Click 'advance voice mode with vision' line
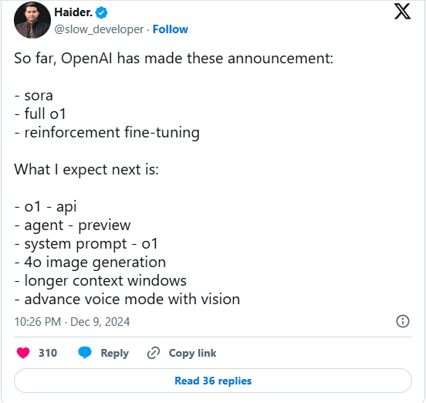 pos(127,300)
